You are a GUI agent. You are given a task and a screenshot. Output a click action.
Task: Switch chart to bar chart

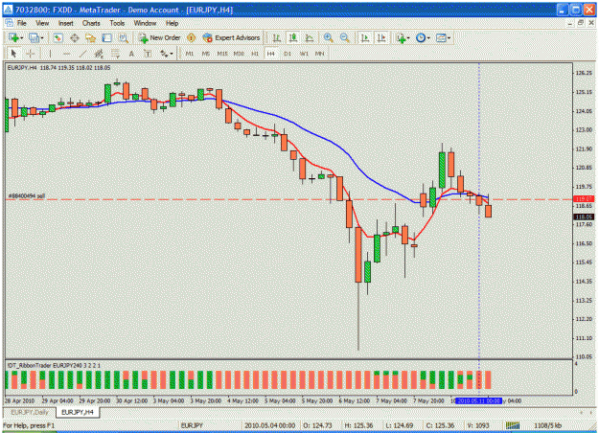(x=277, y=37)
